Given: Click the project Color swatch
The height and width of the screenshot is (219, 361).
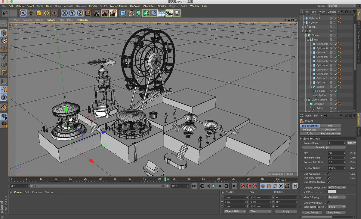Looking at the screenshot, I should pyautogui.click(x=332, y=192).
